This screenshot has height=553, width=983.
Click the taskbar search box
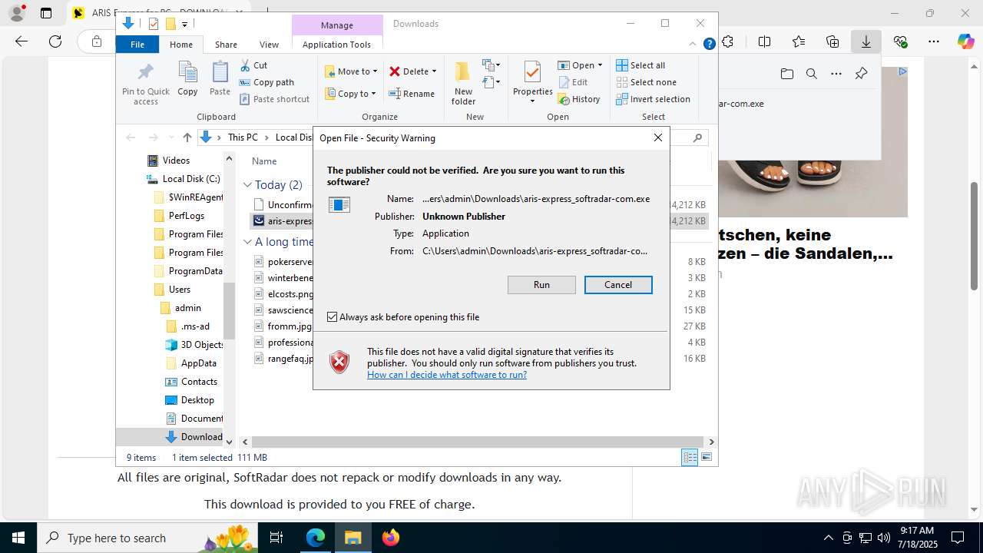147,538
